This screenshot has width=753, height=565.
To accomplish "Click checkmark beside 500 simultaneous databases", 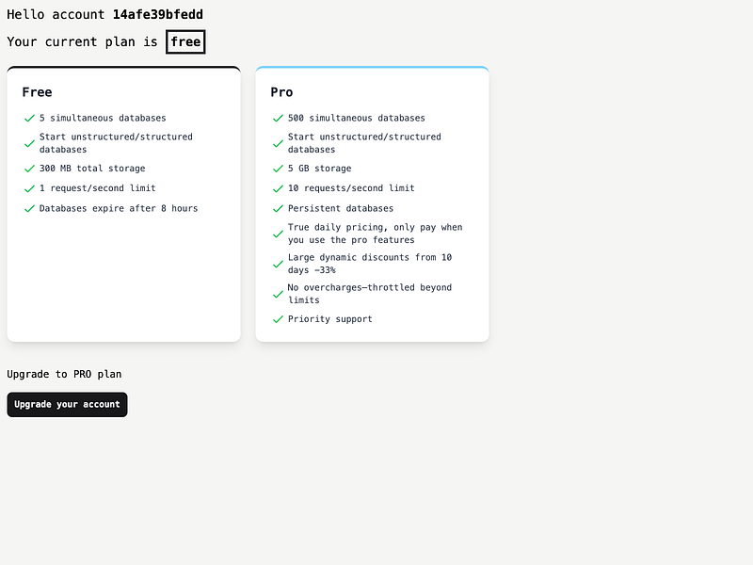I will click(278, 119).
